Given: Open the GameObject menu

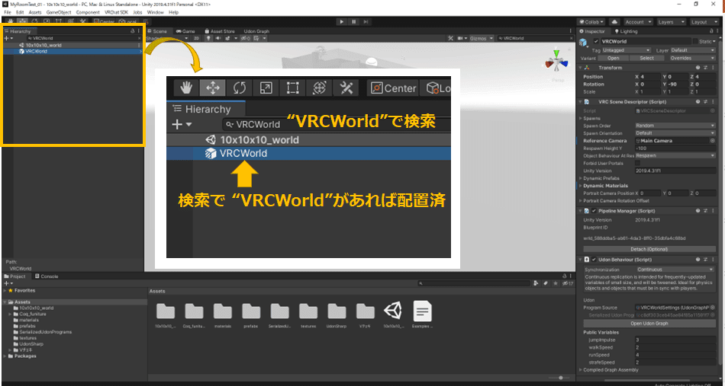Looking at the screenshot, I should (x=59, y=12).
